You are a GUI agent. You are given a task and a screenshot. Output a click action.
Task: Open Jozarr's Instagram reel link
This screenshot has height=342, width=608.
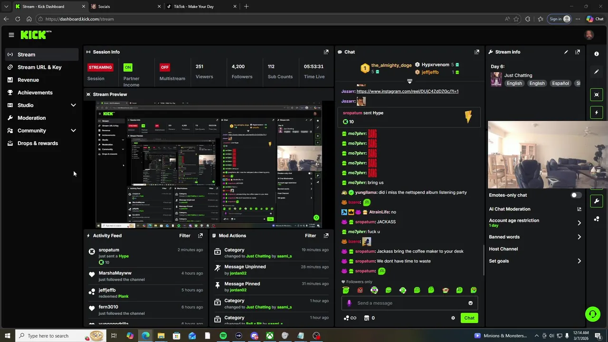[x=408, y=91]
